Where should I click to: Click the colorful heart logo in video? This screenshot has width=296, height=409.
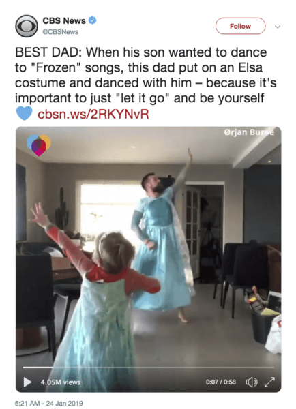tap(39, 145)
